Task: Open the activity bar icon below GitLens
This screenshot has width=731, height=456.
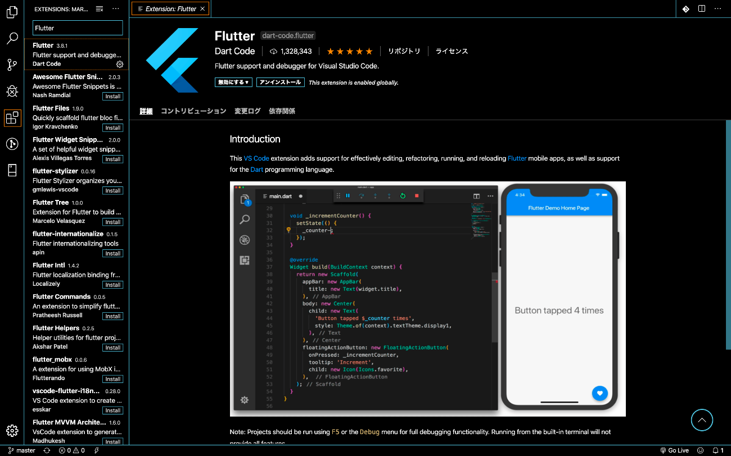Action: click(12, 170)
